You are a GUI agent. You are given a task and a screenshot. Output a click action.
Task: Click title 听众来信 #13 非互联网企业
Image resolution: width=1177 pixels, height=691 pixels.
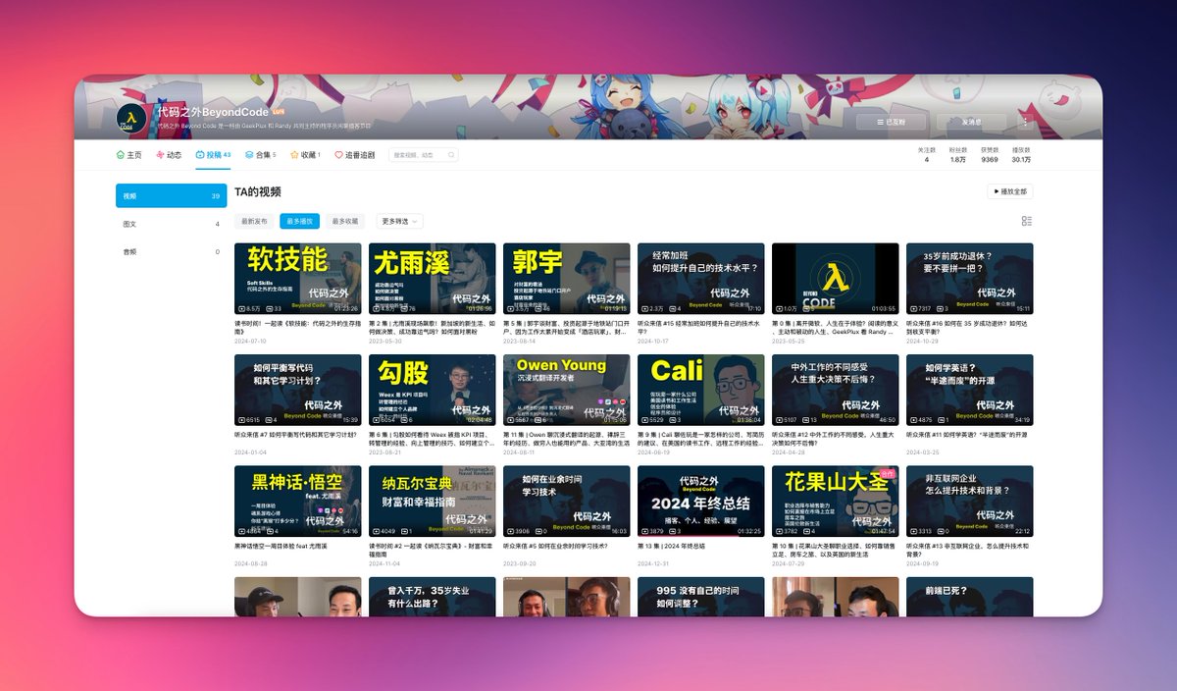coord(969,549)
